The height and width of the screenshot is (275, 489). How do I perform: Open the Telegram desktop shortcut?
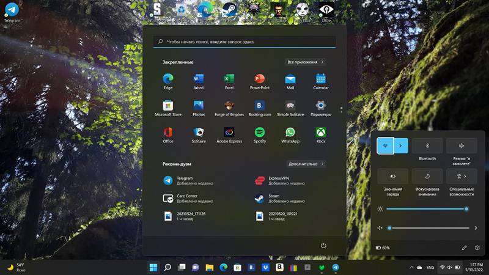[12, 12]
